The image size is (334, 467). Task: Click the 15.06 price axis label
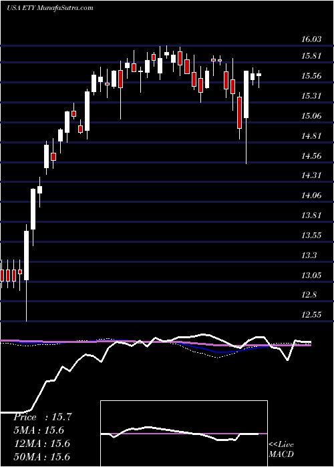(312, 116)
